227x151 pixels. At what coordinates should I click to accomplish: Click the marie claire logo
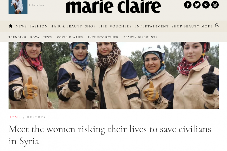[x=113, y=7]
